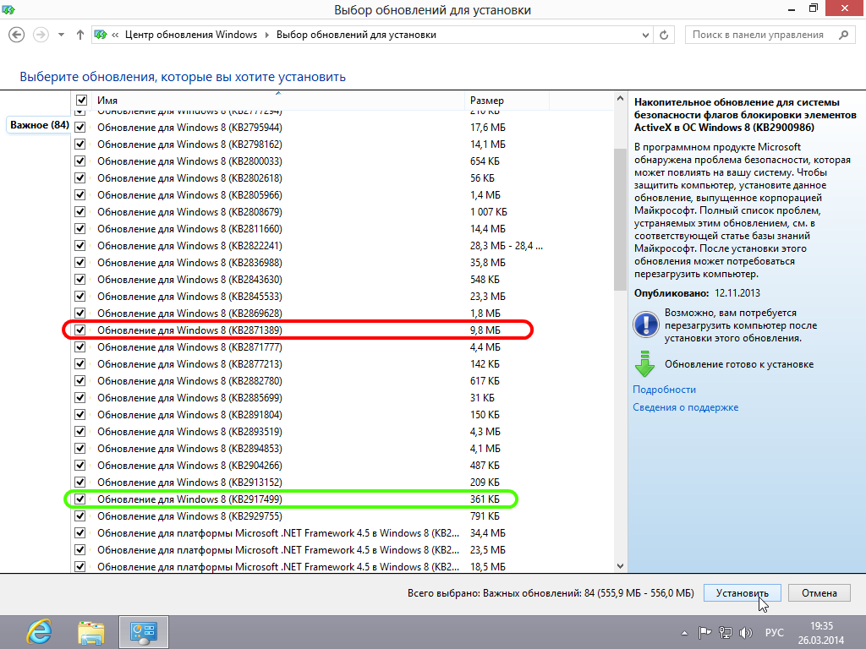Click the magnifier search icon
Viewport: 866px width, 649px height.
843,35
